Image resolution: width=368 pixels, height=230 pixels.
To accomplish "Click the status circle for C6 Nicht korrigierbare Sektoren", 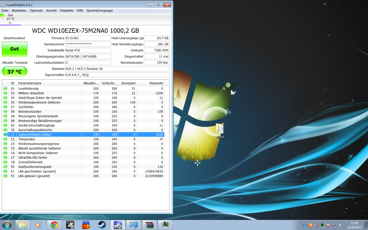I will coord(5,153).
